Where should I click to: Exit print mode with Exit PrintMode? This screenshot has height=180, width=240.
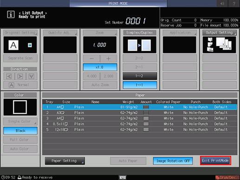pyautogui.click(x=215, y=161)
